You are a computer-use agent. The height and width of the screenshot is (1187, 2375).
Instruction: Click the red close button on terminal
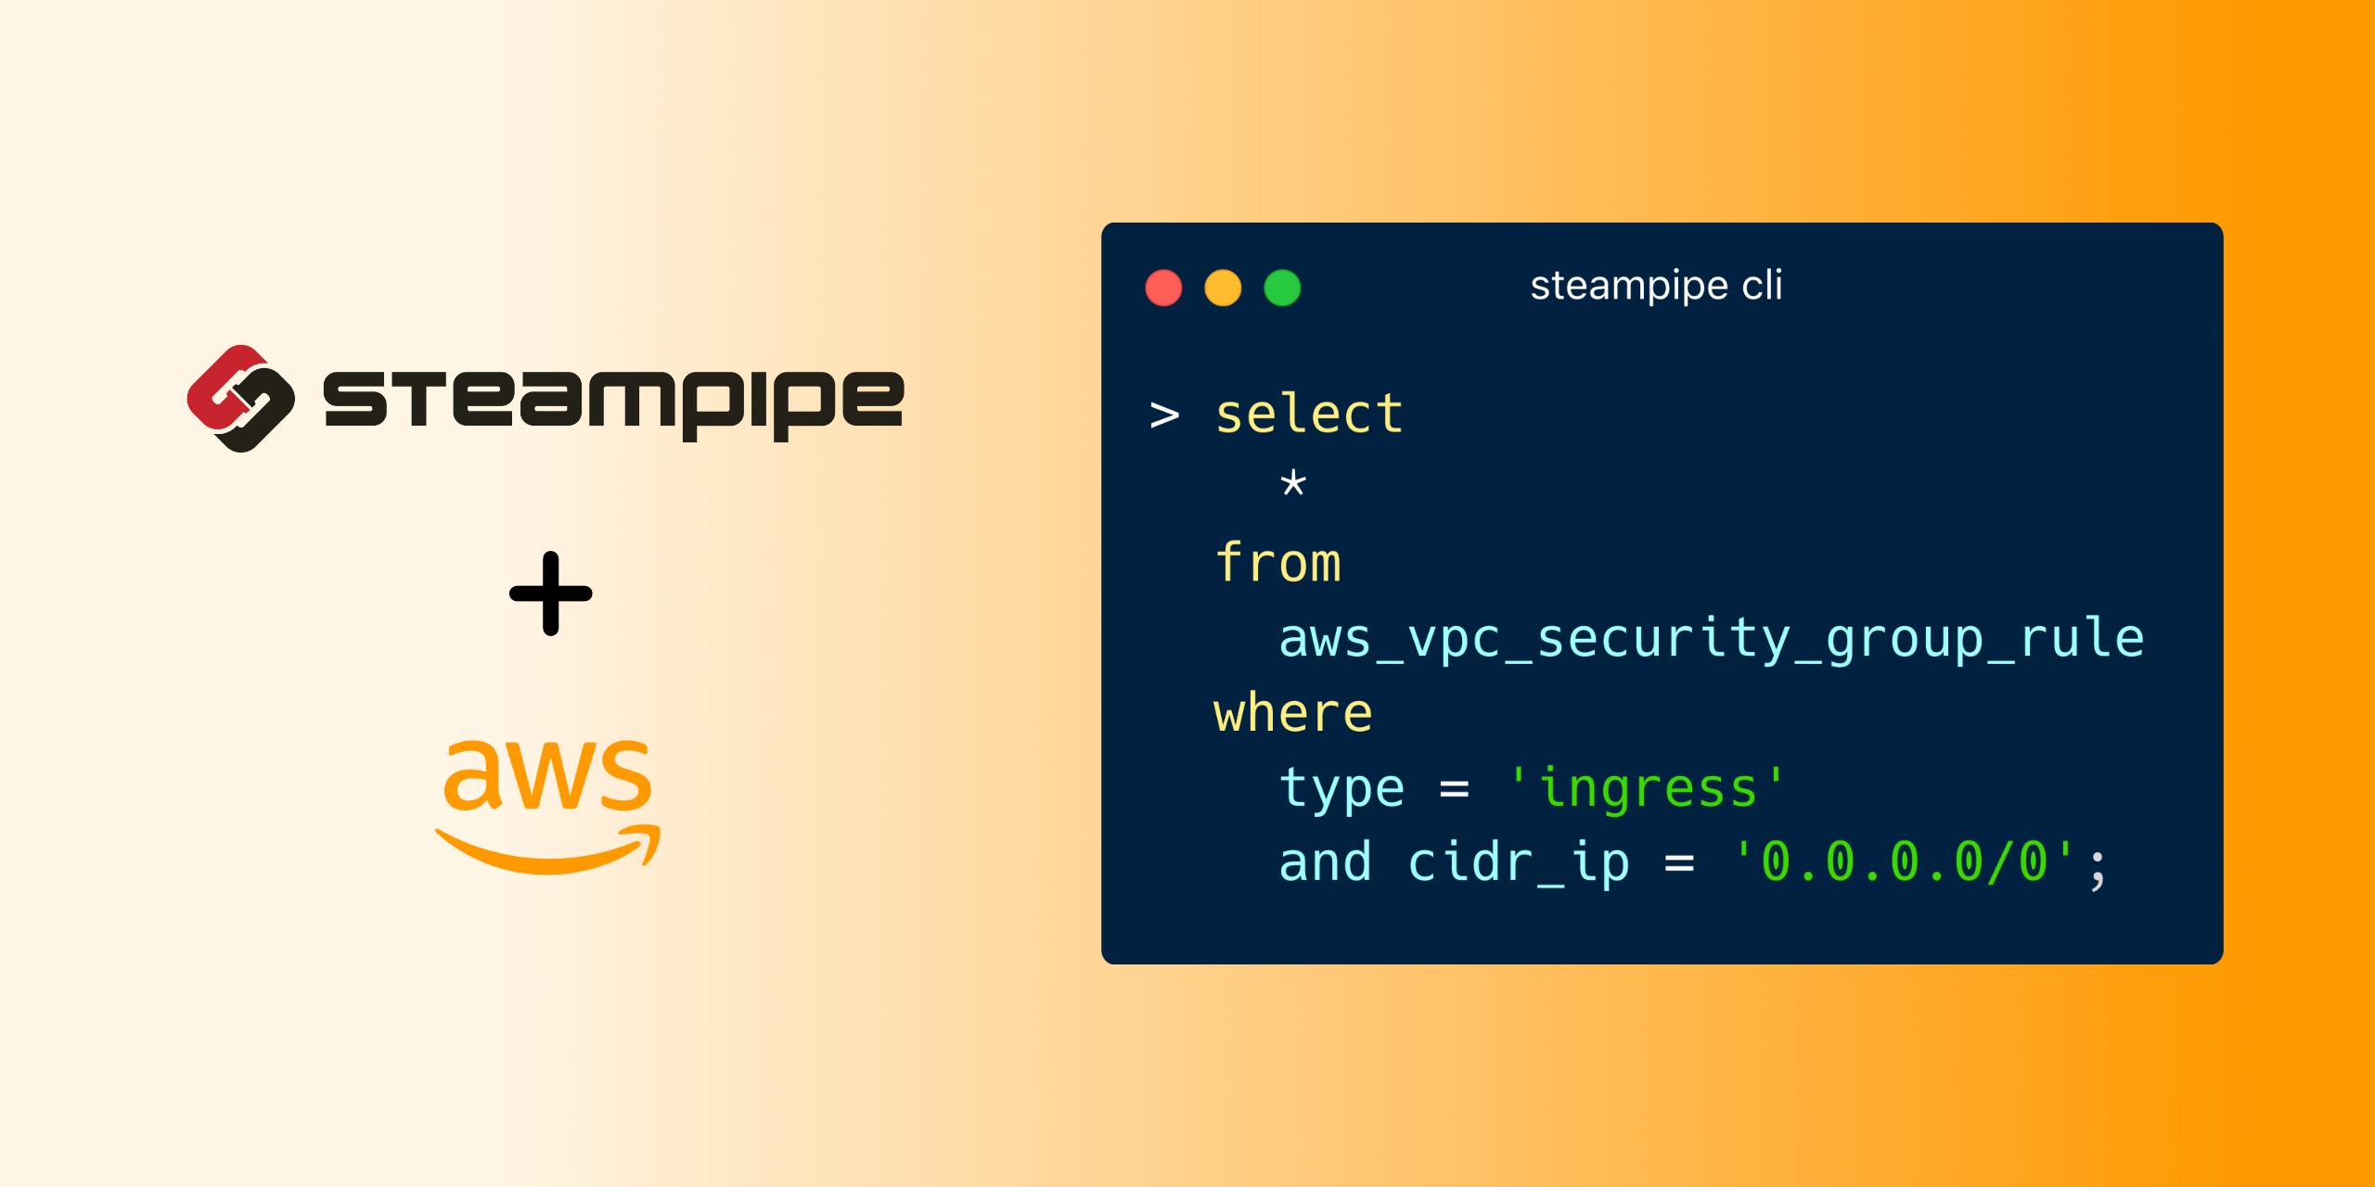(x=1154, y=285)
